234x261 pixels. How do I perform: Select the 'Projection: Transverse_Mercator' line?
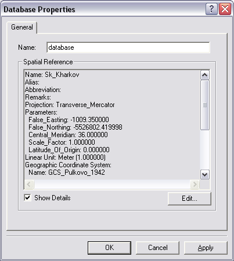click(x=70, y=105)
